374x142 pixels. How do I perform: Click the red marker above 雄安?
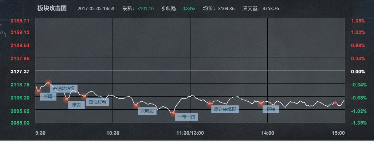coord(67,99)
